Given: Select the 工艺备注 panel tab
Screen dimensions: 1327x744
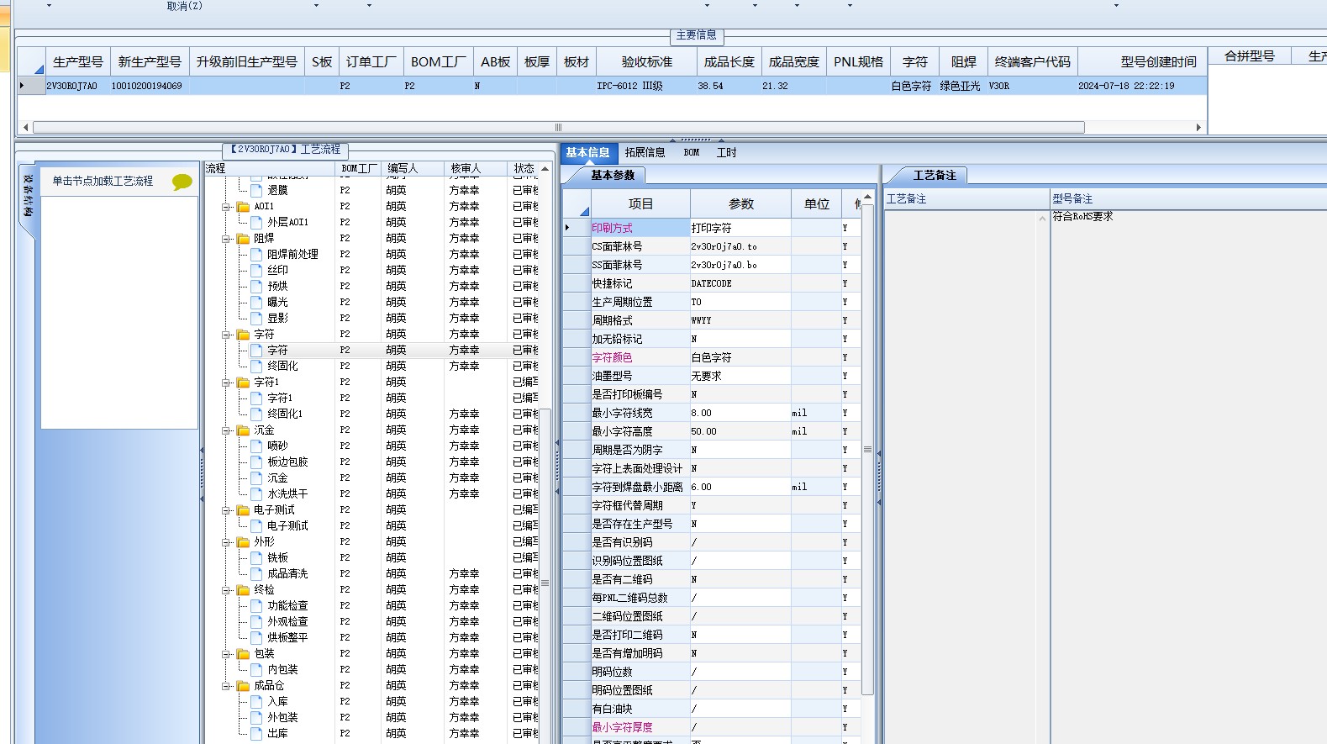Looking at the screenshot, I should (935, 175).
